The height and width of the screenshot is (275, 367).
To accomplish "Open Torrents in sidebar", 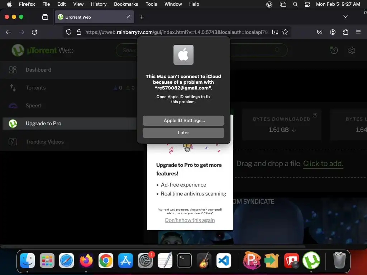I will [x=35, y=88].
